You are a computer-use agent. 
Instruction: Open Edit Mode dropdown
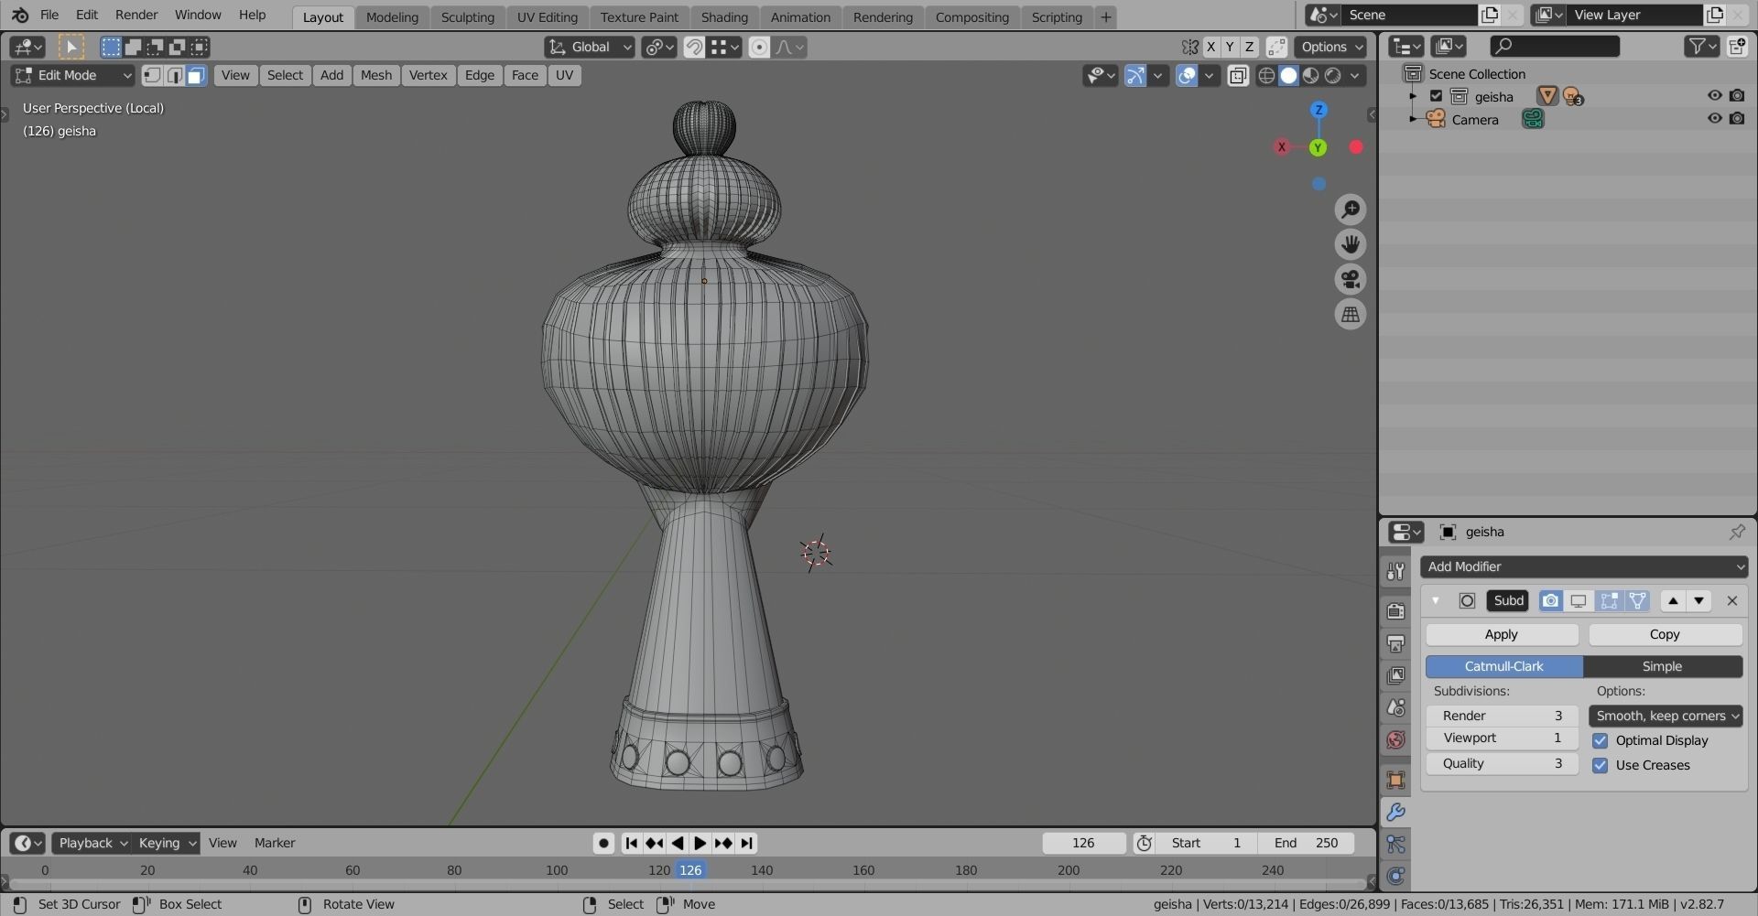72,75
